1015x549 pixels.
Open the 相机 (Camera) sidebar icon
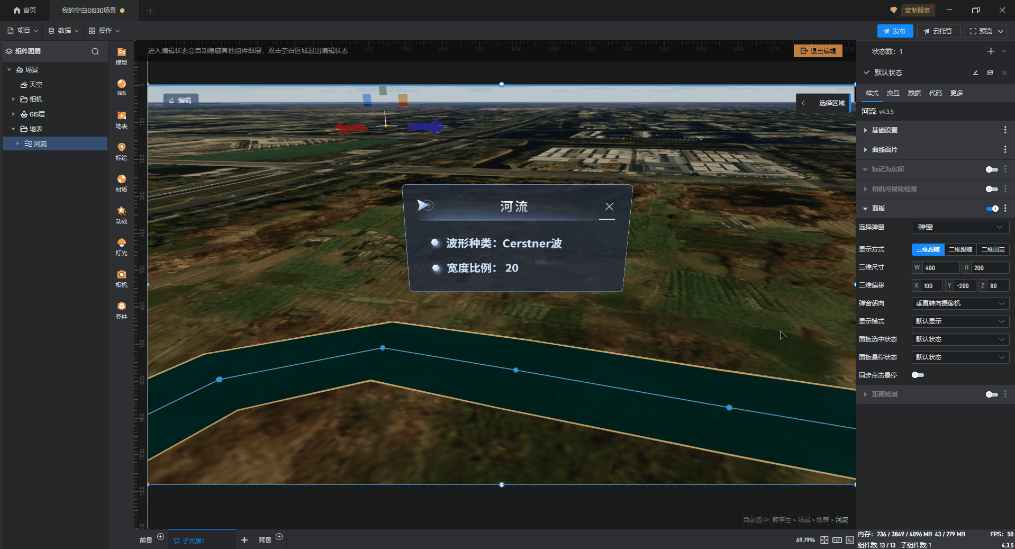coord(121,278)
